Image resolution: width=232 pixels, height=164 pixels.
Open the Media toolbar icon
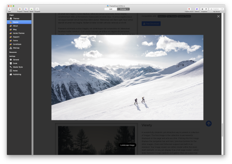[x=31, y=9]
